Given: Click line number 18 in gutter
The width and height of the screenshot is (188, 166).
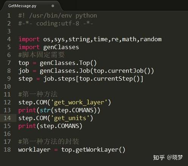Looking at the screenshot, I should point(7,149).
